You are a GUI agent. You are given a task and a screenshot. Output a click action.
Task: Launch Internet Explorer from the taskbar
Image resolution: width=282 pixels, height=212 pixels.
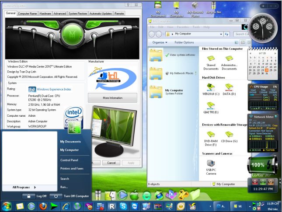click(x=66, y=206)
